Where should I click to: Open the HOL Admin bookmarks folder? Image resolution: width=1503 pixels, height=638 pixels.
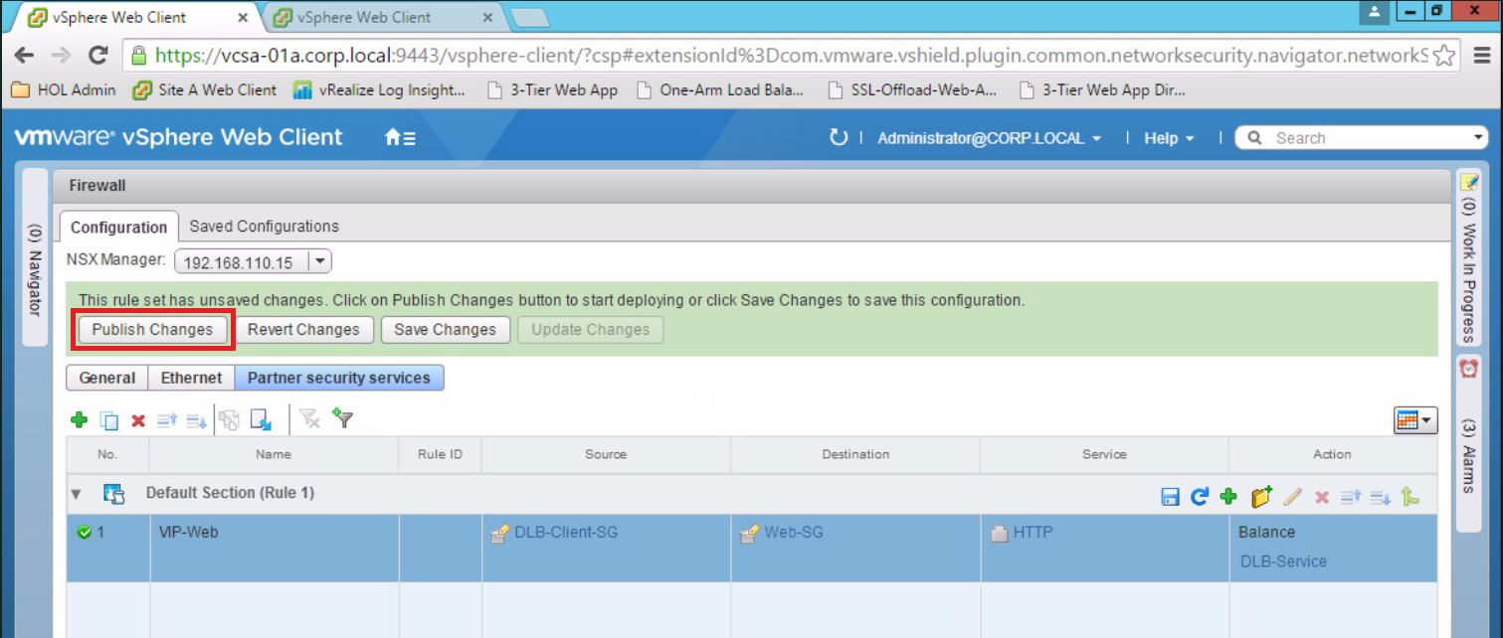(63, 90)
